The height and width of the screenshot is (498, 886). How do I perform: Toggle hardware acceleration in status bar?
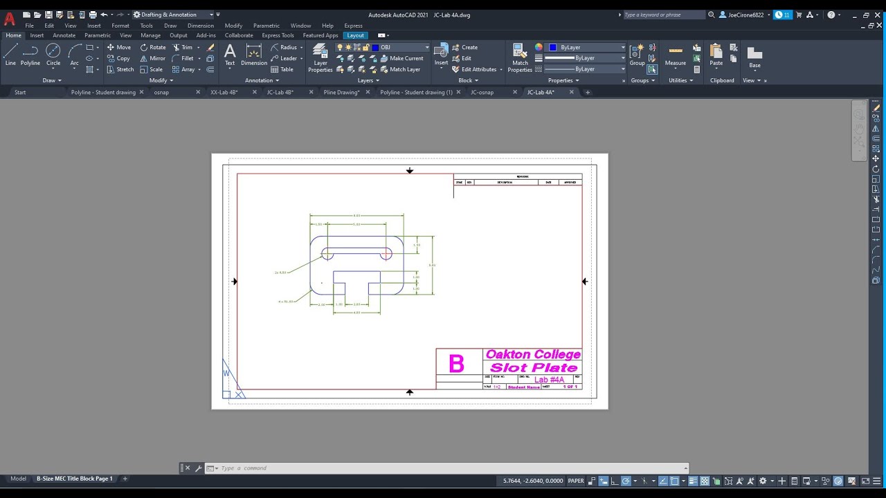pyautogui.click(x=838, y=481)
